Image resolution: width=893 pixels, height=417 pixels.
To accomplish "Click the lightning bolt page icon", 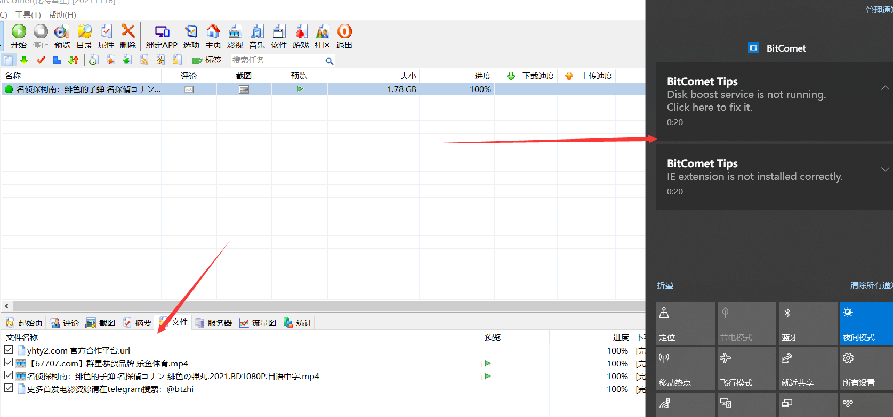I will click(x=160, y=60).
